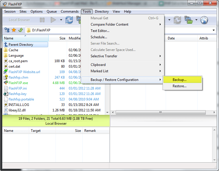Click the D:\FlashFXP path field
The width and height of the screenshot is (219, 171).
[x=53, y=30]
